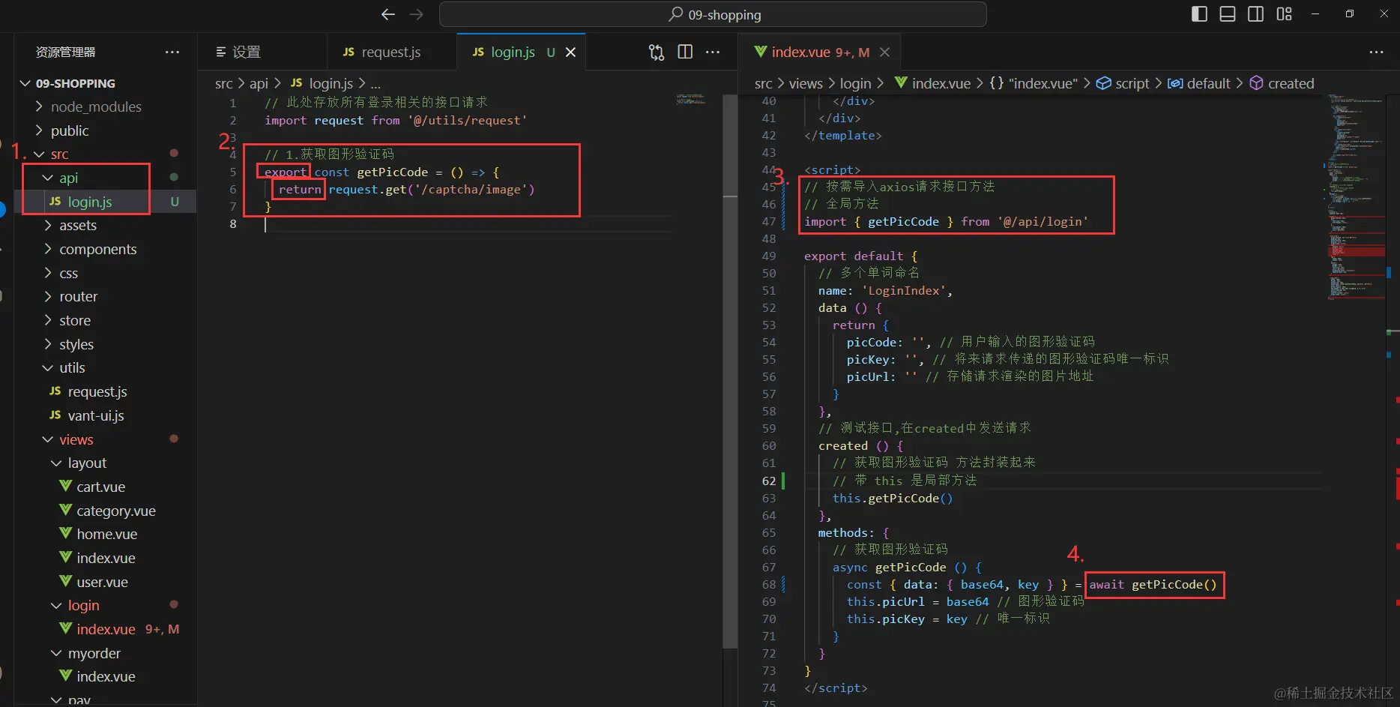
Task: Open customize layout icon
Action: tap(1285, 13)
